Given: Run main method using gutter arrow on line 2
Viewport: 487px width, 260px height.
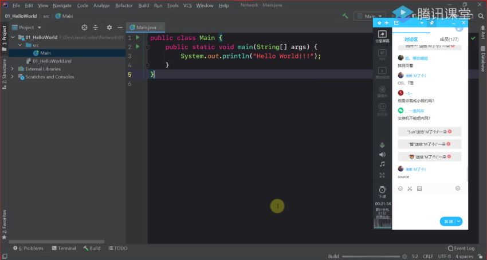Looking at the screenshot, I should (x=138, y=46).
